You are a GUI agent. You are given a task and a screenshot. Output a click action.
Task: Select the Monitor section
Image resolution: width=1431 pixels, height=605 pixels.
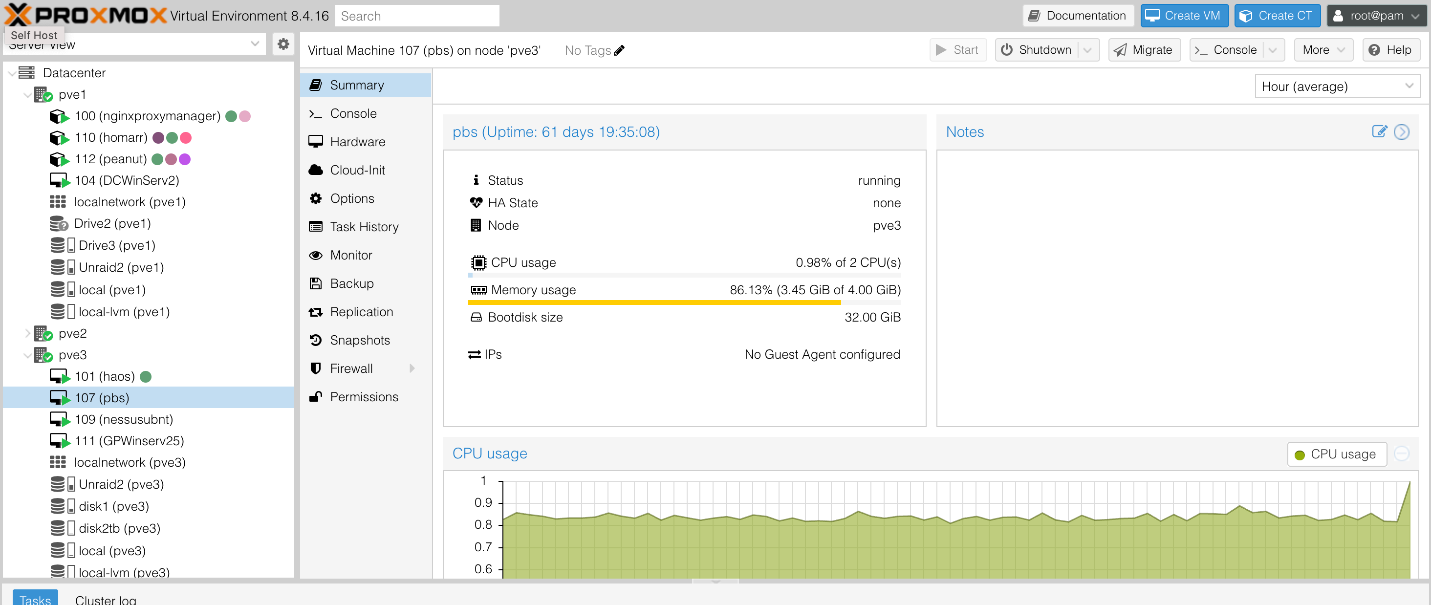click(x=351, y=255)
